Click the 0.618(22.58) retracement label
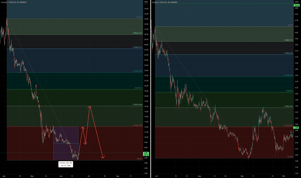The width and height of the screenshot is (301, 178). click(x=138, y=71)
